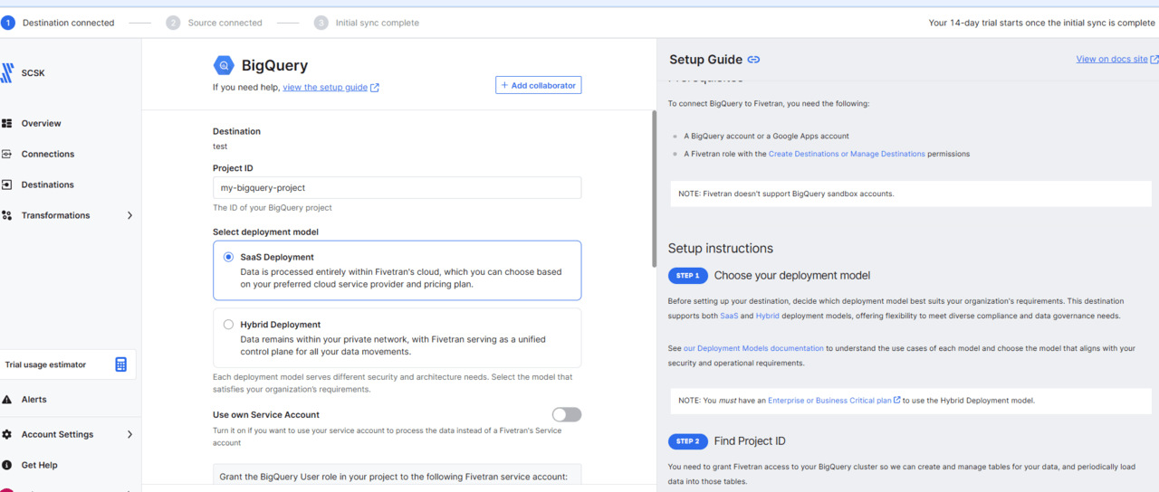
Task: Click the Transformations icon in the sidebar
Action: (7, 215)
